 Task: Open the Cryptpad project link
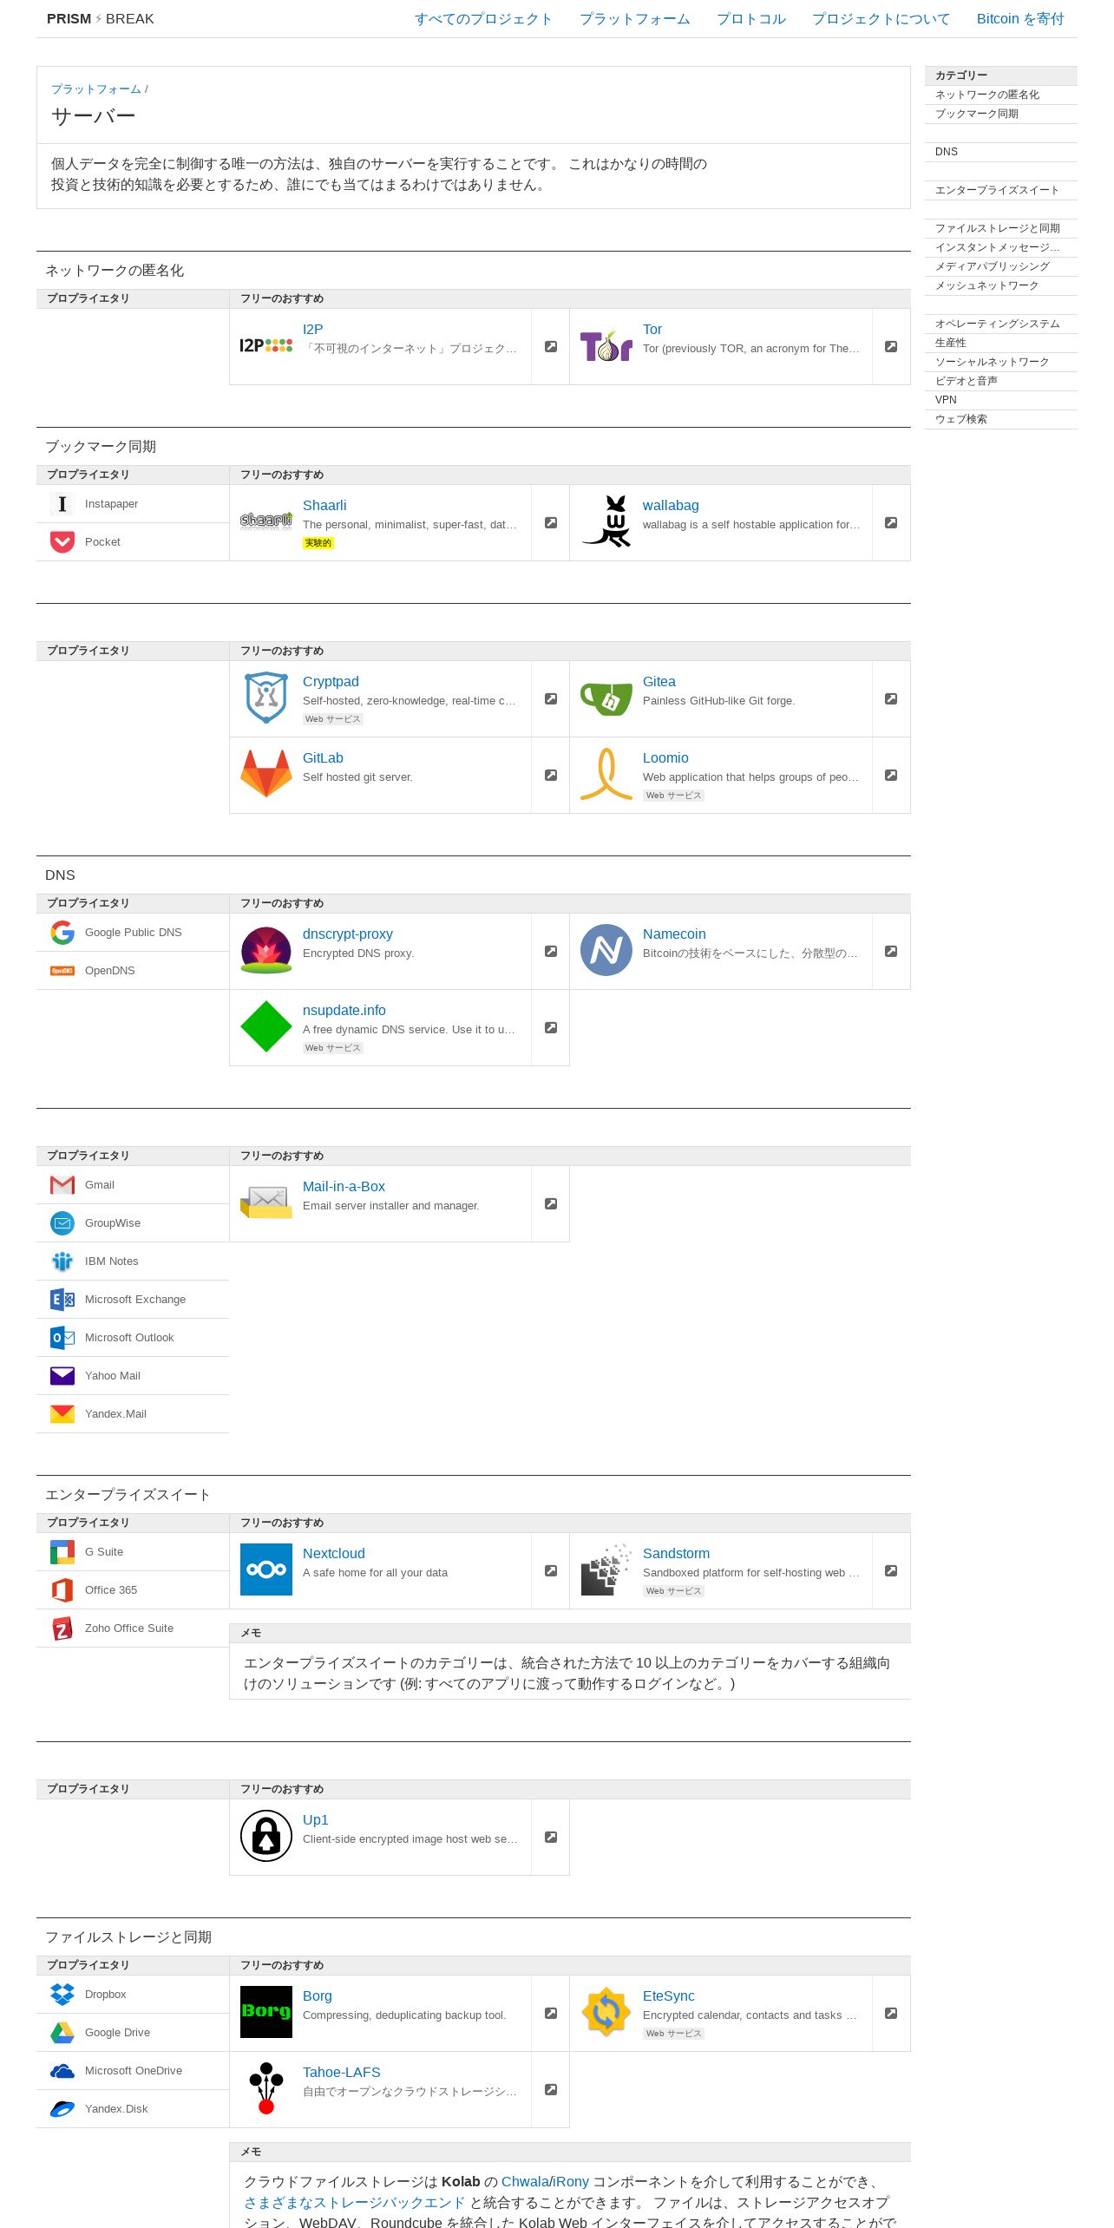pyautogui.click(x=331, y=682)
